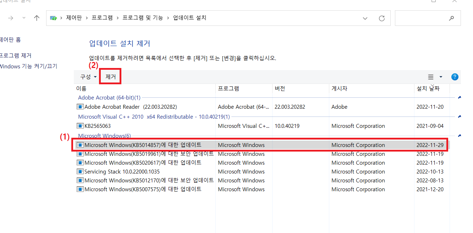Click Adobe publisher cell

pyautogui.click(x=339, y=107)
